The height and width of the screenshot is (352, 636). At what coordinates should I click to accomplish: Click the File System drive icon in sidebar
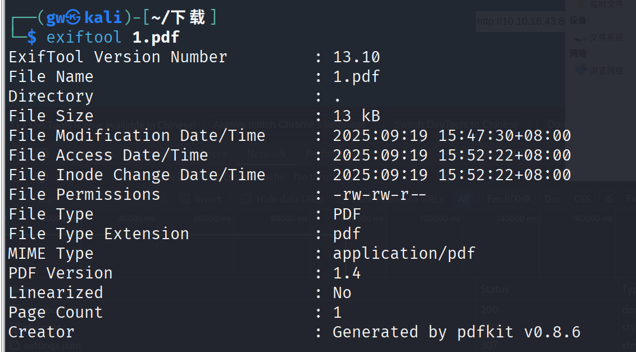(581, 38)
